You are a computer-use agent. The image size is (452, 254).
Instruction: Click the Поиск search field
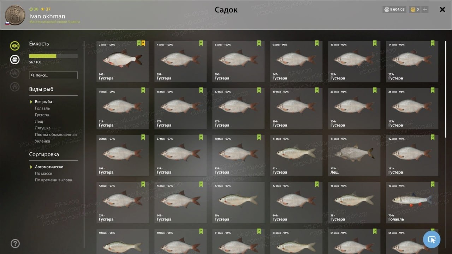point(53,75)
